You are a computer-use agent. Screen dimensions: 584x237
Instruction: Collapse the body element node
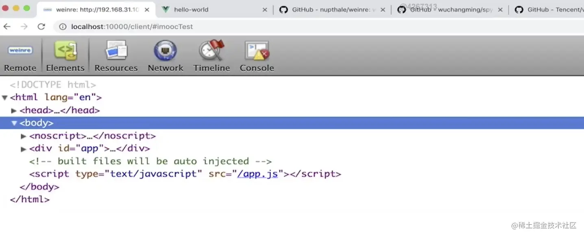[14, 123]
